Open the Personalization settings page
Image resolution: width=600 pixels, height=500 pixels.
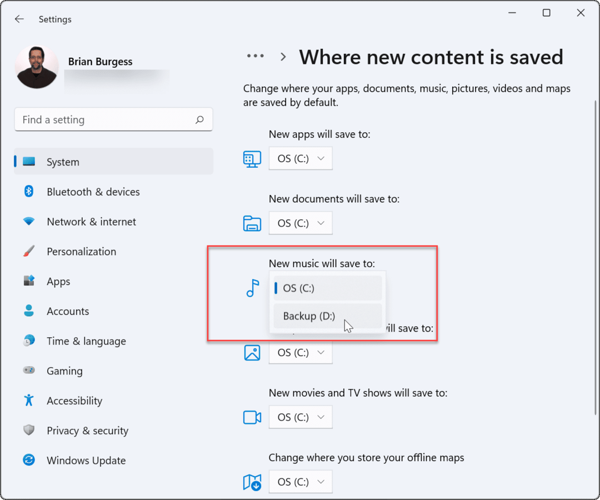pos(81,252)
